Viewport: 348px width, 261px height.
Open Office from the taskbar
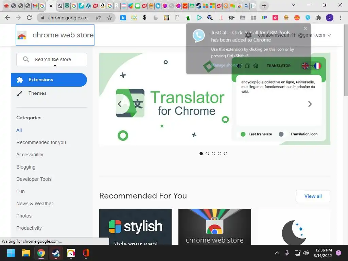[86, 253]
